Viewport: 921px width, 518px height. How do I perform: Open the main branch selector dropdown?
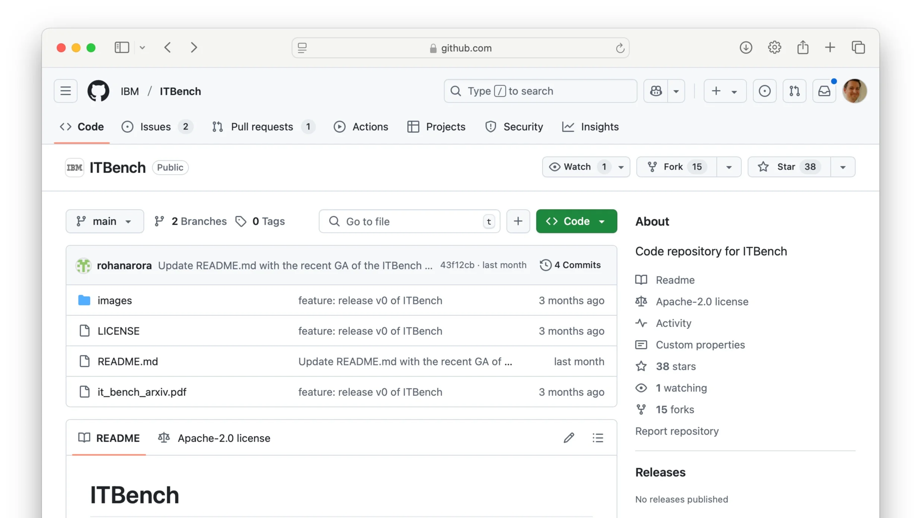tap(105, 221)
